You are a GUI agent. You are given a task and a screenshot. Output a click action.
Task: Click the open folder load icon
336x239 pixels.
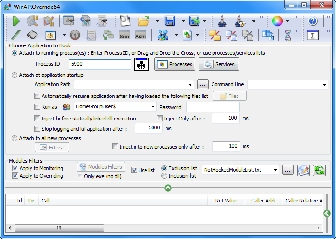tap(144, 21)
